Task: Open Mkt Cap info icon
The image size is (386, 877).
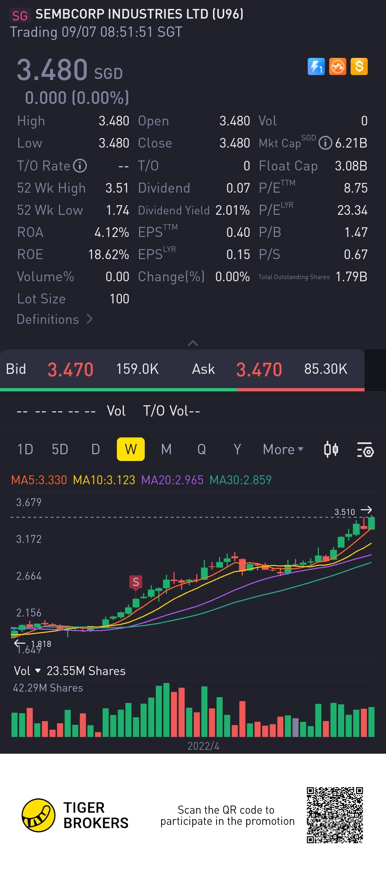Action: pos(325,143)
